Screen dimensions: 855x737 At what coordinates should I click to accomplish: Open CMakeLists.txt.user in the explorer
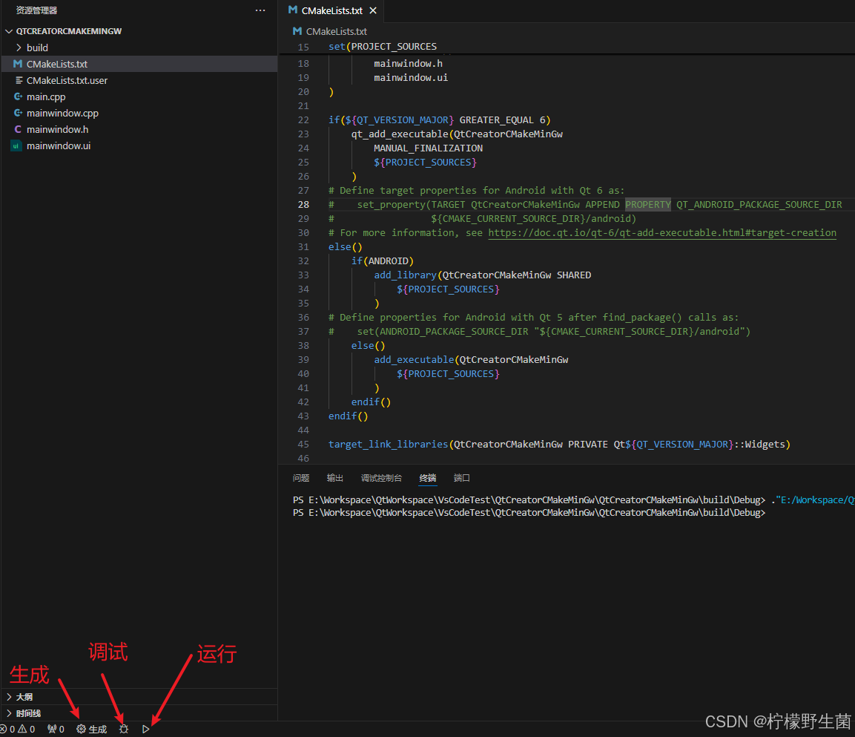67,80
